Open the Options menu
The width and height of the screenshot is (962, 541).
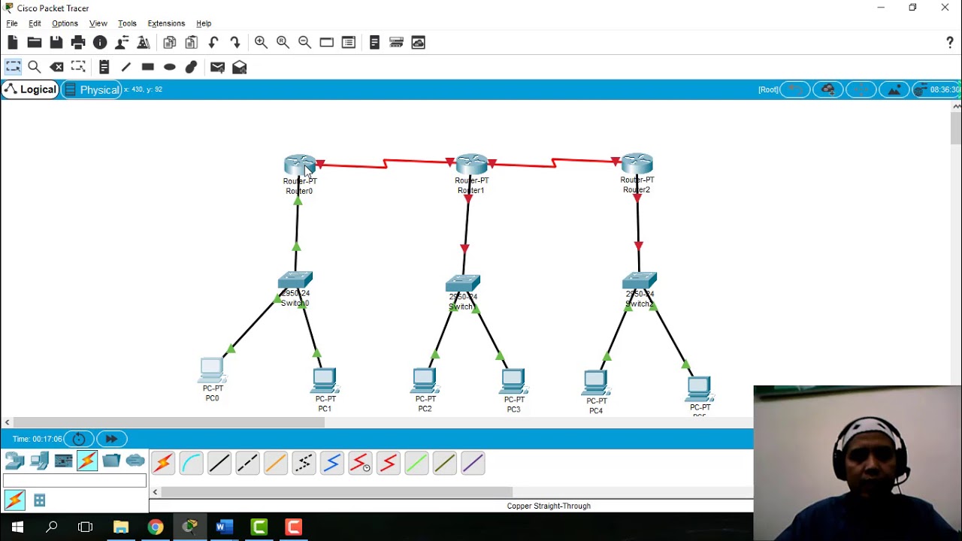tap(65, 23)
